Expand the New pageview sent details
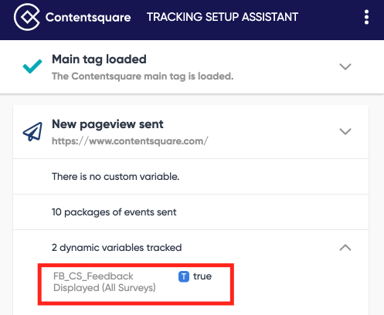 [x=345, y=131]
